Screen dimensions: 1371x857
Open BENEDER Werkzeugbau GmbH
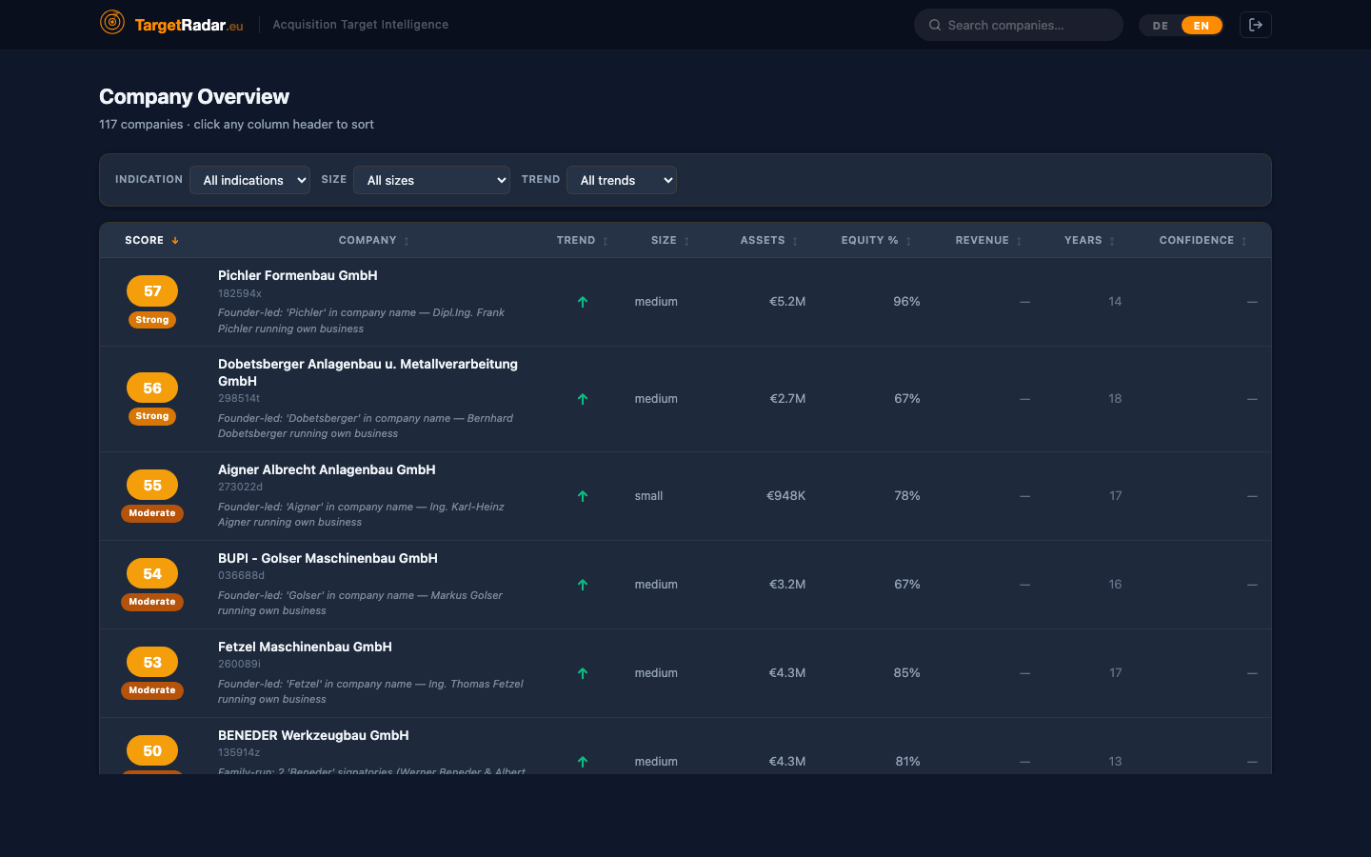click(313, 735)
